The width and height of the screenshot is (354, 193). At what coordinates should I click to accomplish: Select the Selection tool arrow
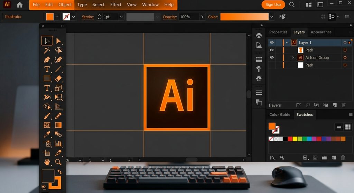(x=47, y=41)
